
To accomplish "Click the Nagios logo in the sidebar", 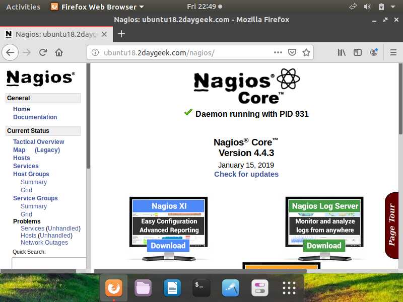I will (41, 78).
